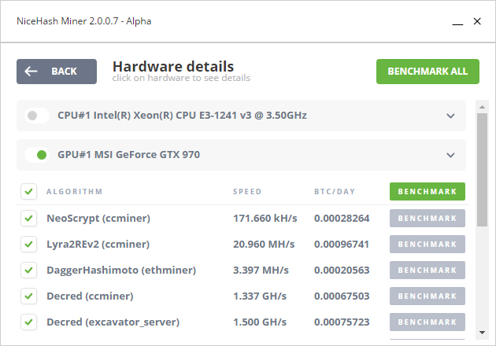Disable the GPU#1 MSI GeForce GTX 970 toggle

click(x=37, y=155)
